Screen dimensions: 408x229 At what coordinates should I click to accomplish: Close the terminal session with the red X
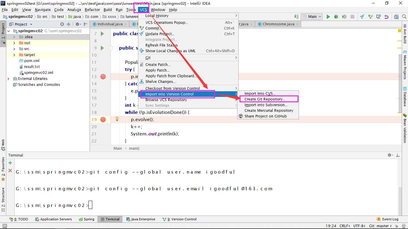coord(10,171)
